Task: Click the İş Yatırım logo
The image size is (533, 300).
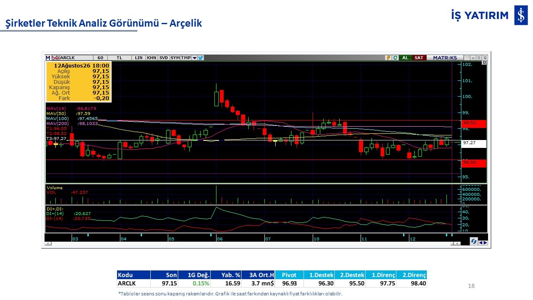Action: [489, 15]
